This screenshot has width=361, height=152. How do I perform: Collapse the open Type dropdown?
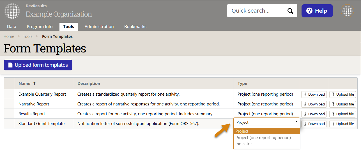pos(296,122)
